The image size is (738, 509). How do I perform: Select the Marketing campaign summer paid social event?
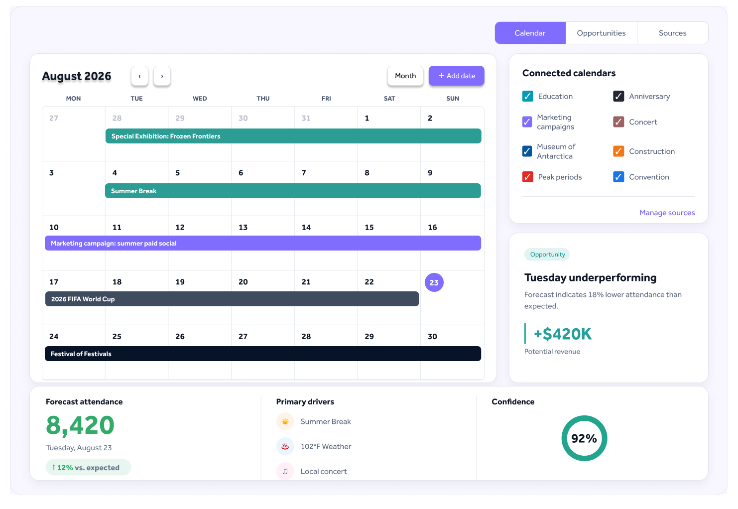pyautogui.click(x=263, y=243)
